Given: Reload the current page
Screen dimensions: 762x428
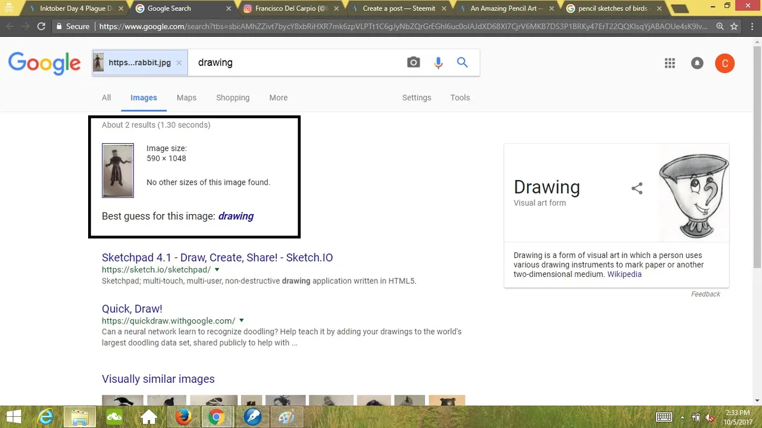Looking at the screenshot, I should point(41,26).
